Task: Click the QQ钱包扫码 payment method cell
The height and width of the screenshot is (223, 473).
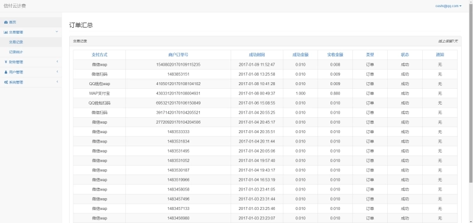Action: pyautogui.click(x=99, y=103)
